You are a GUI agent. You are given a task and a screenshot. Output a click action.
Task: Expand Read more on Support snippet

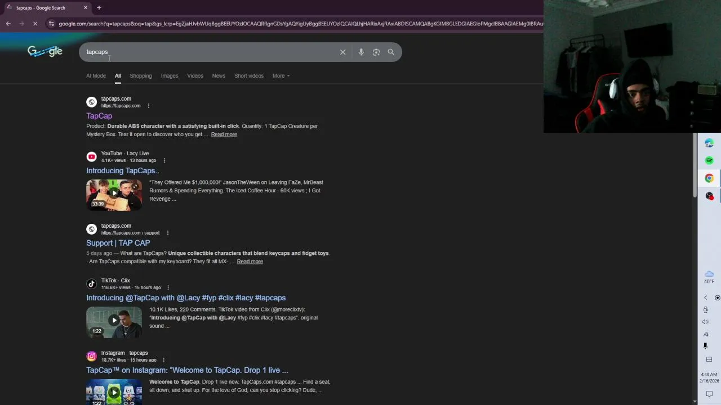[x=250, y=262]
